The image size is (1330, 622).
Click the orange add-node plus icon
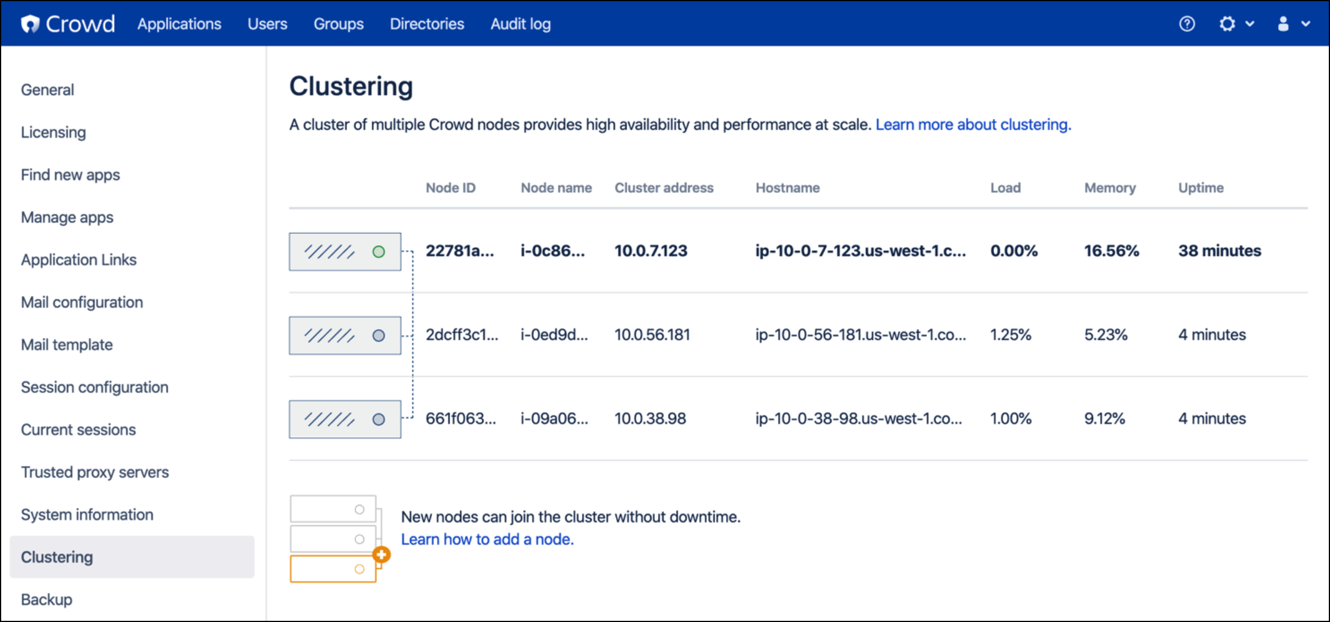tap(381, 554)
